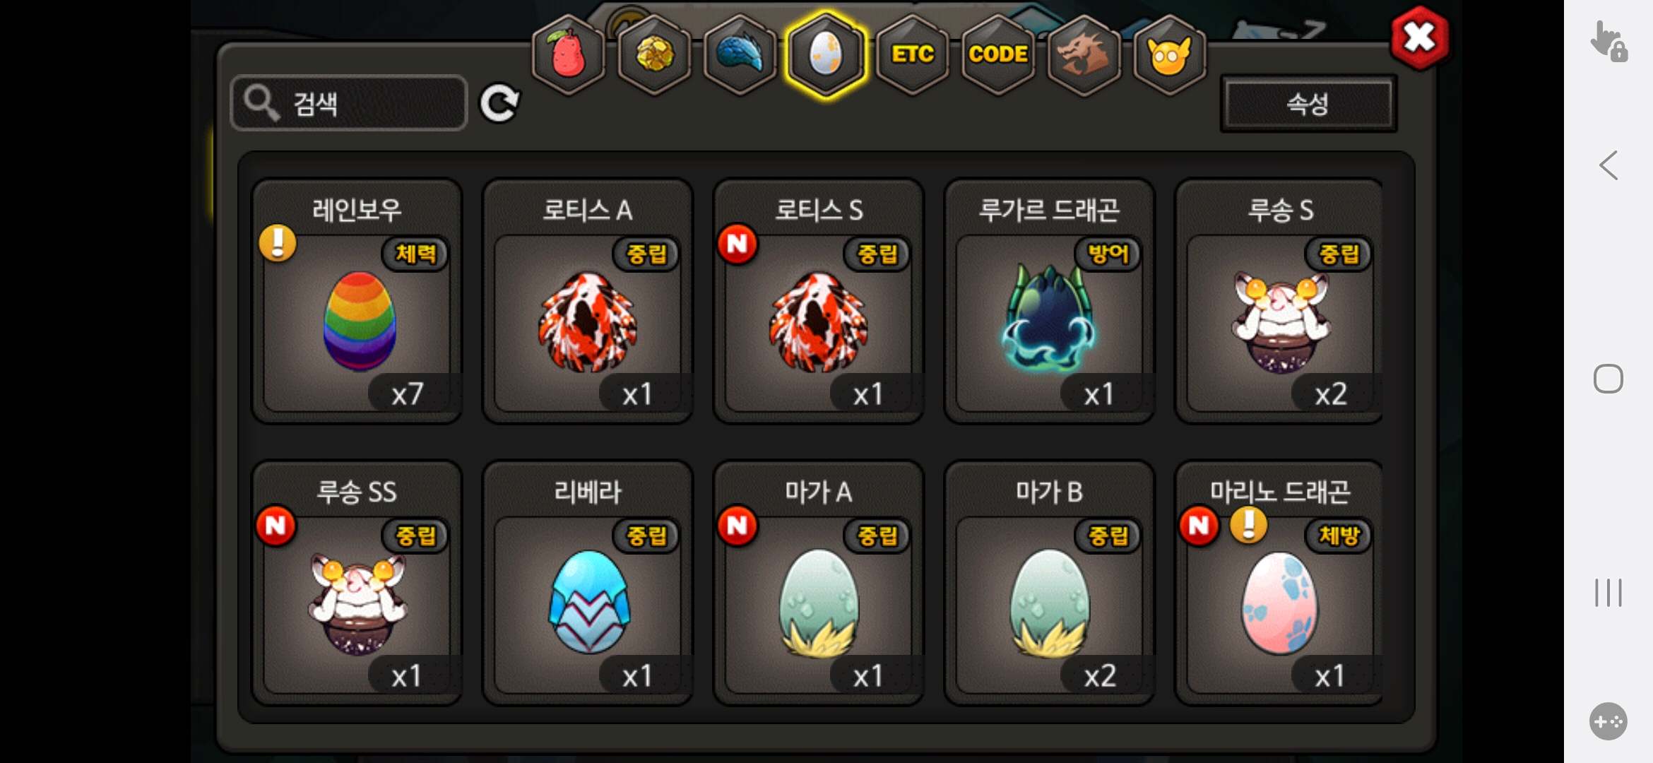
Task: Toggle the touch lock hand icon
Action: pyautogui.click(x=1608, y=42)
